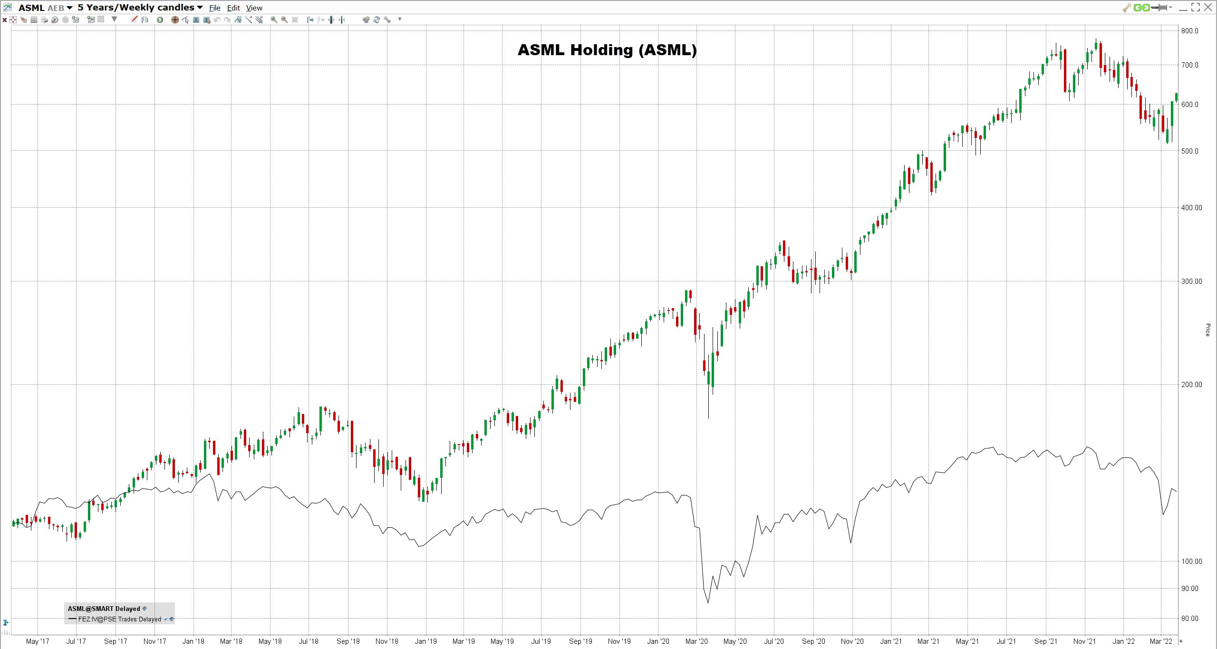Toggle the green chain link grouping icon
The height and width of the screenshot is (649, 1217).
[x=1141, y=8]
